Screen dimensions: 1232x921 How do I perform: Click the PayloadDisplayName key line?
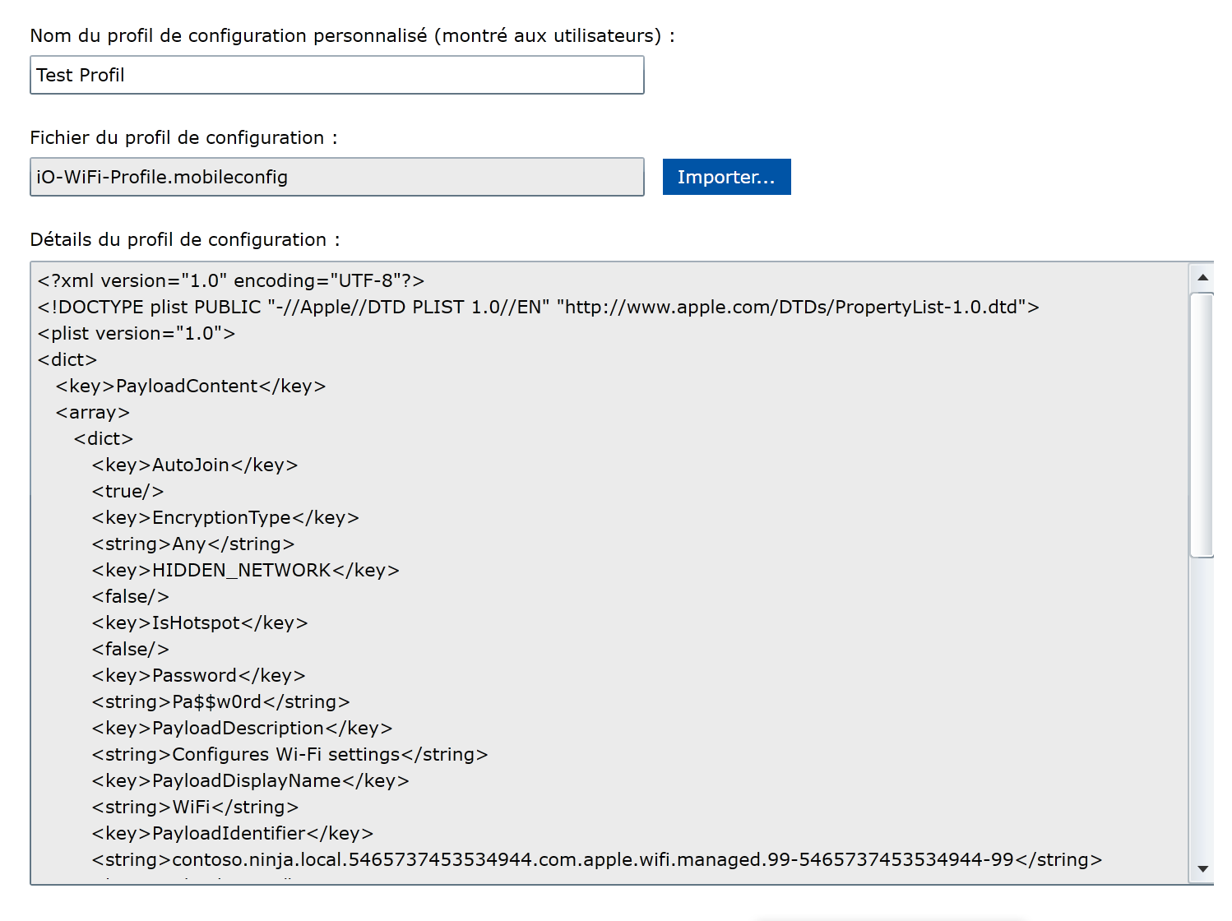[250, 781]
